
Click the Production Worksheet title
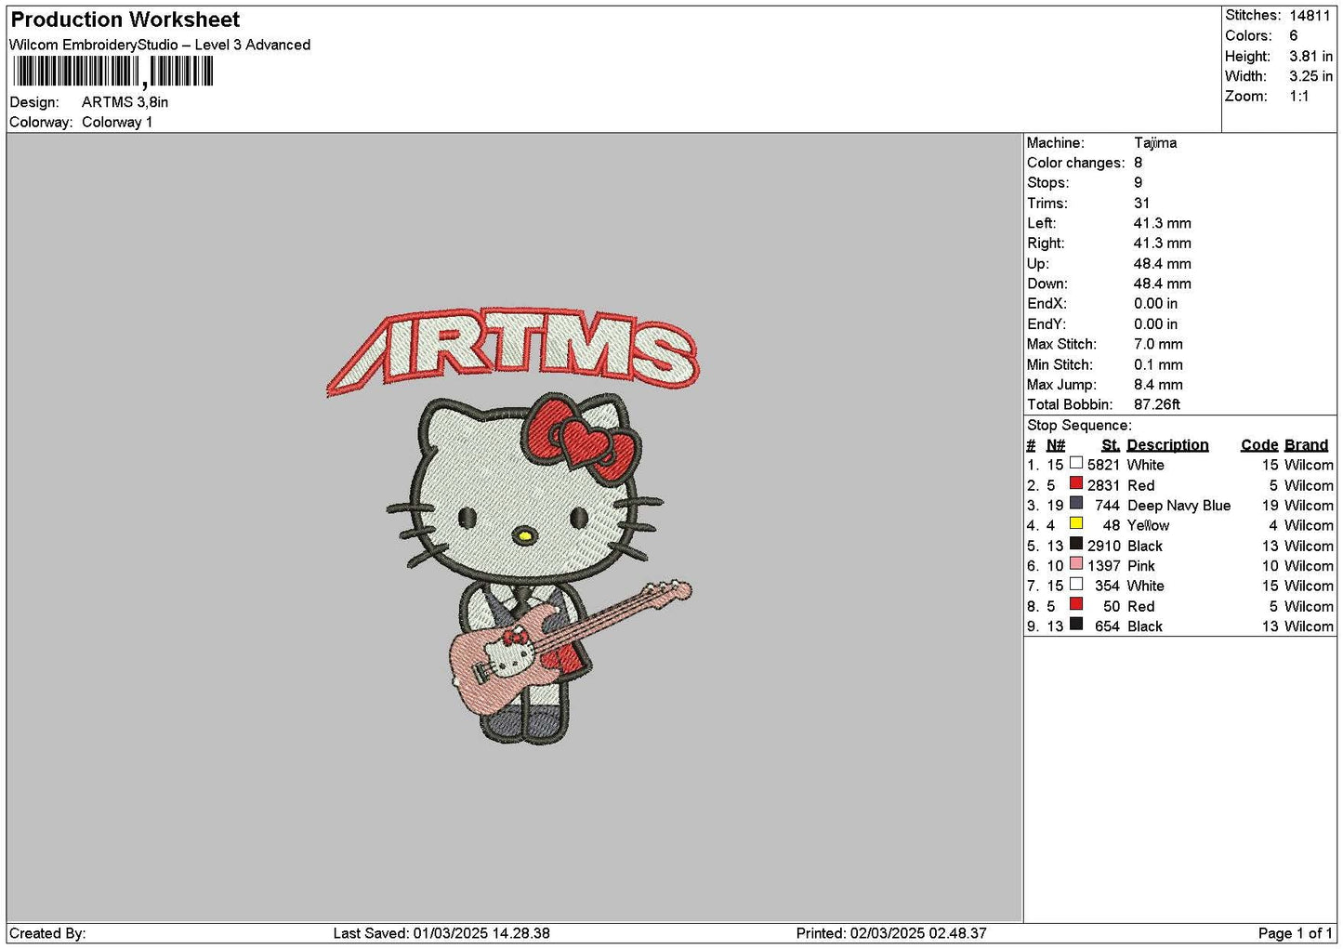coord(125,20)
